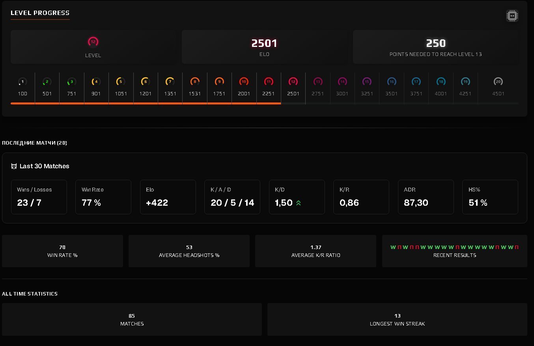Select the level 5 badge above 1051

[x=121, y=82]
